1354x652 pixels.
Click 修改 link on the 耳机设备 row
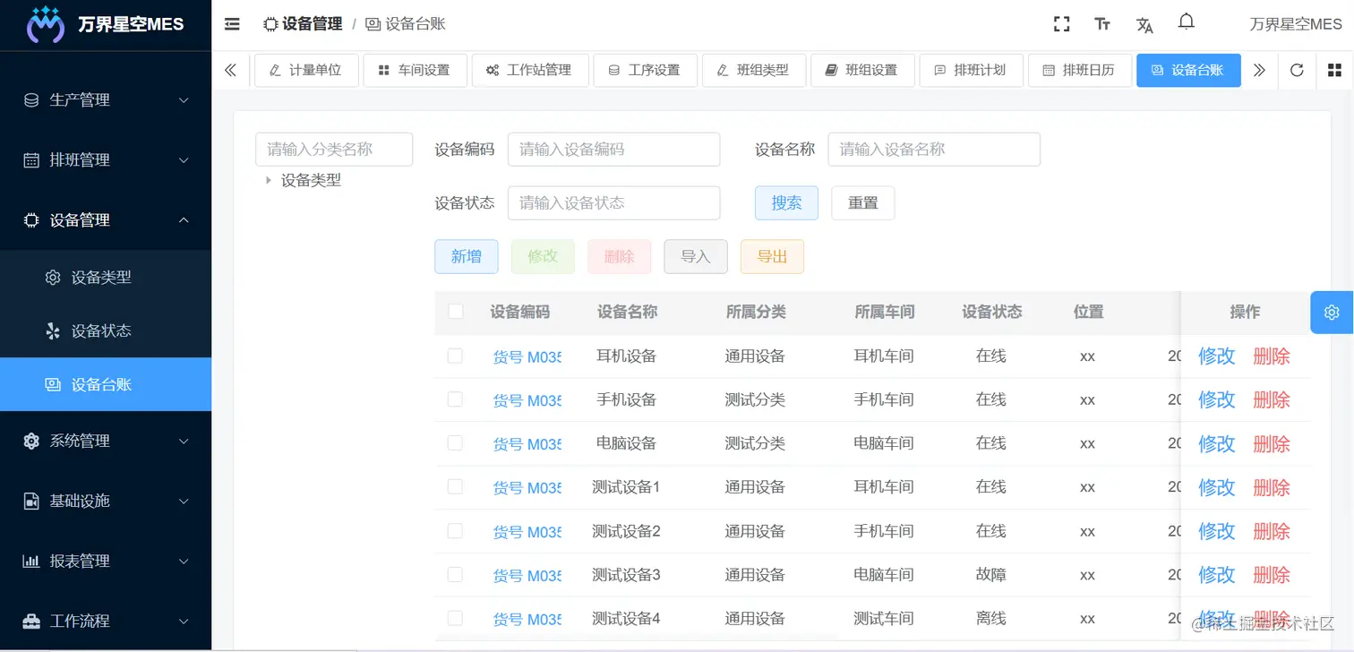coord(1215,356)
